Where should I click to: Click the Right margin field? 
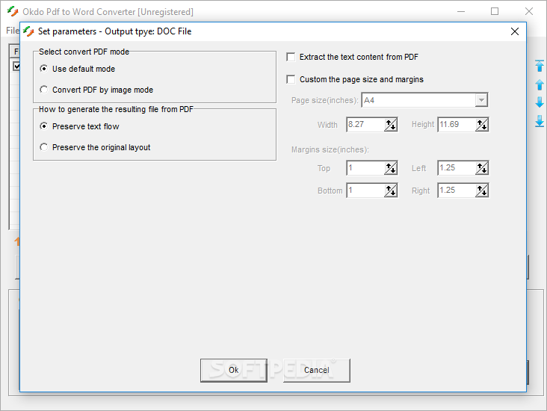[x=457, y=191]
